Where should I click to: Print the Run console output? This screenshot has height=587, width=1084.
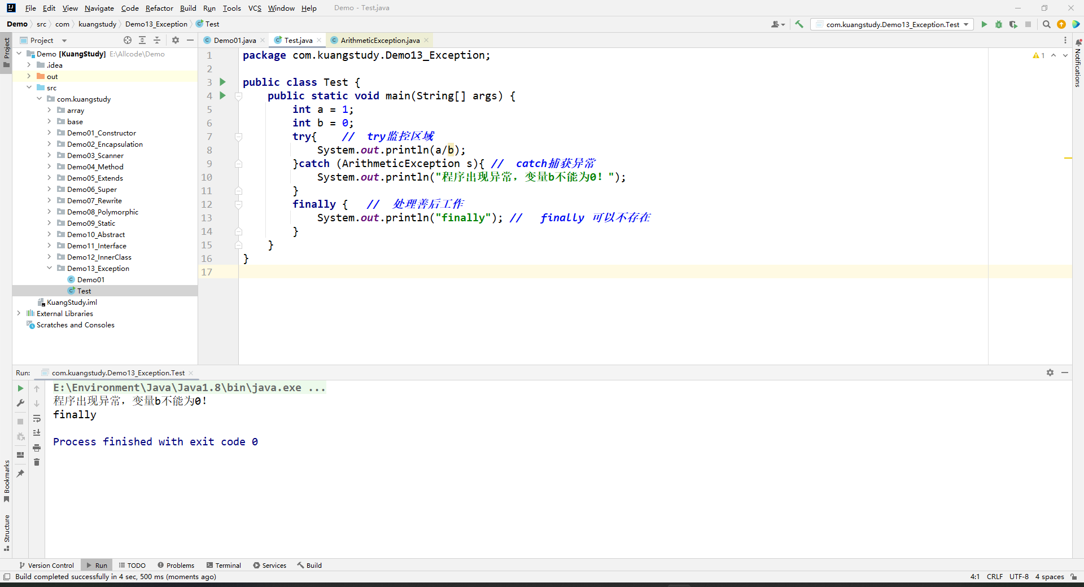click(x=37, y=448)
